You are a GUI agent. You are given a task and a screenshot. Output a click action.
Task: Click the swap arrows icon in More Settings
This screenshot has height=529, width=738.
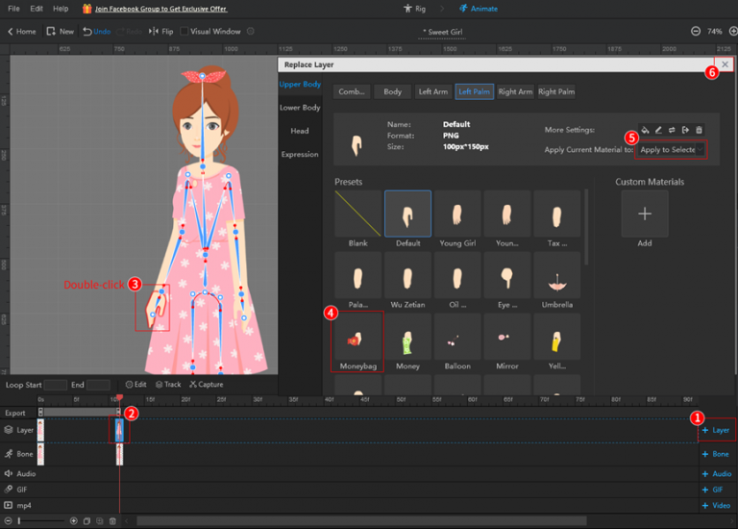pos(672,130)
